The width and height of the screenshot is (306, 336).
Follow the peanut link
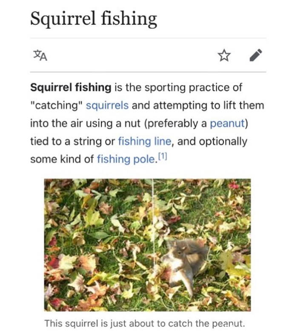227,123
